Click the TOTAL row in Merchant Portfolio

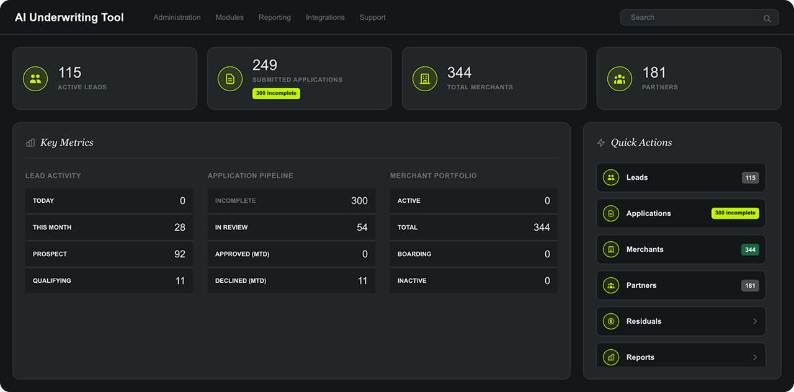(474, 228)
